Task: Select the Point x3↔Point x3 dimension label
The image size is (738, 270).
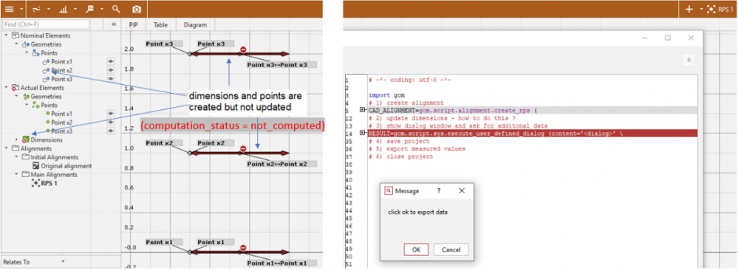Action: pos(281,65)
